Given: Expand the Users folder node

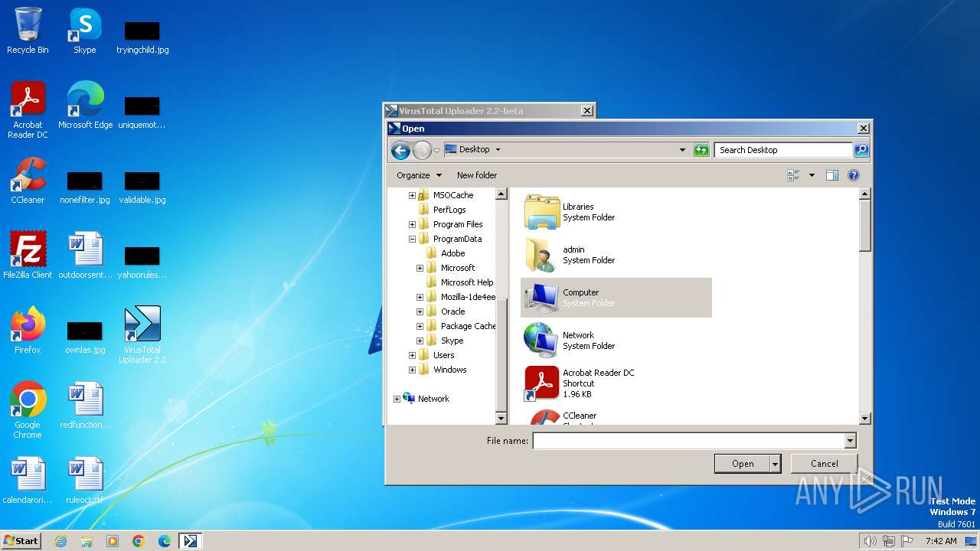Looking at the screenshot, I should (x=412, y=355).
